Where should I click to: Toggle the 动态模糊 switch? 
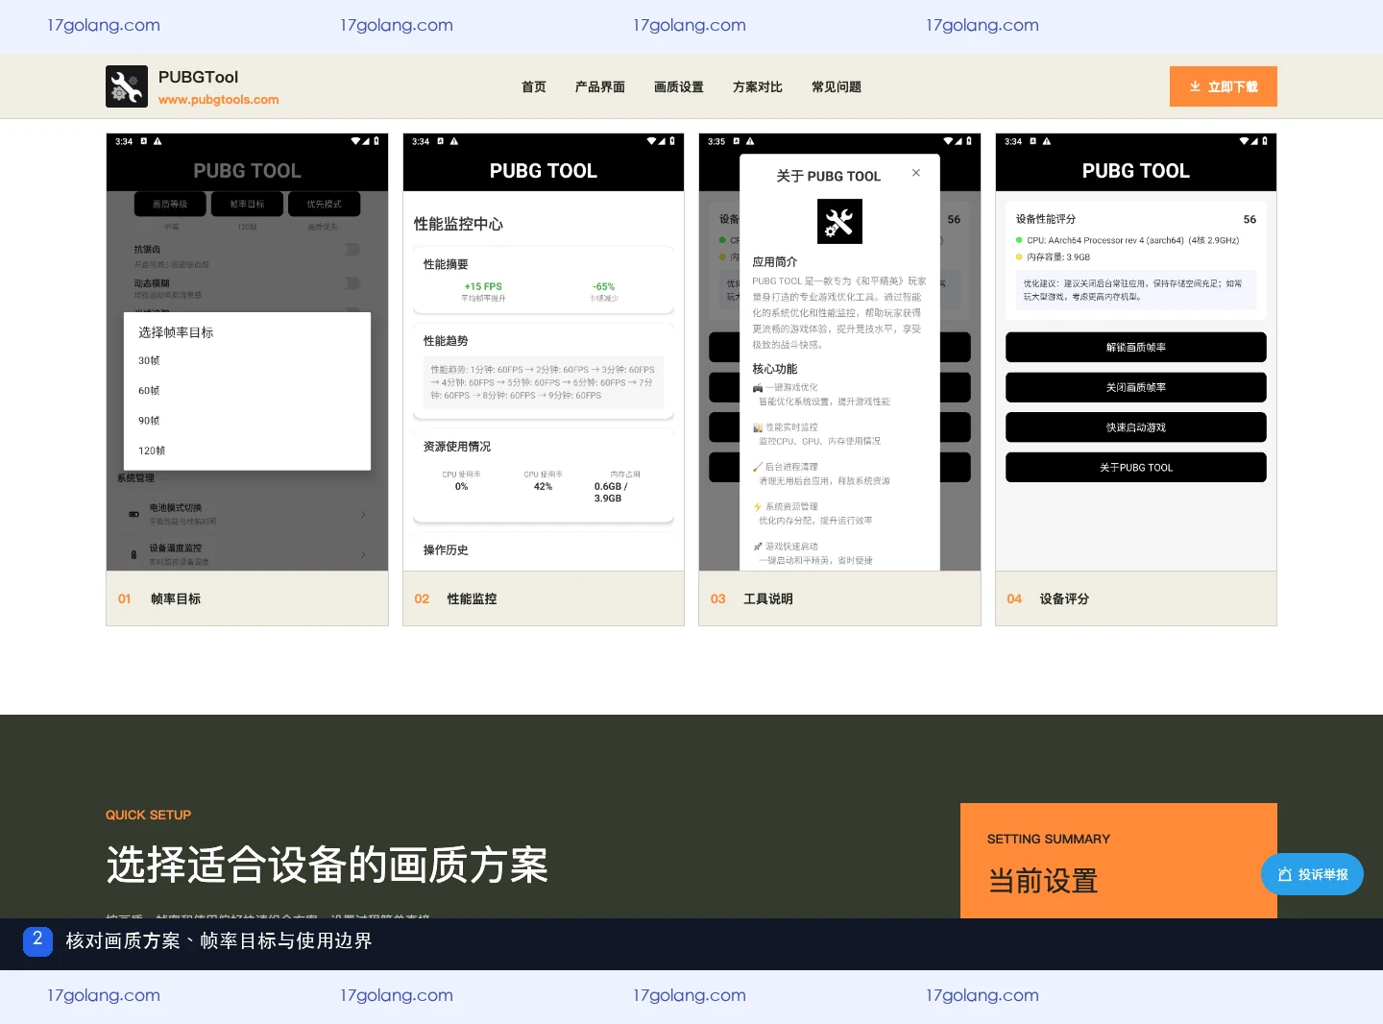pos(352,283)
